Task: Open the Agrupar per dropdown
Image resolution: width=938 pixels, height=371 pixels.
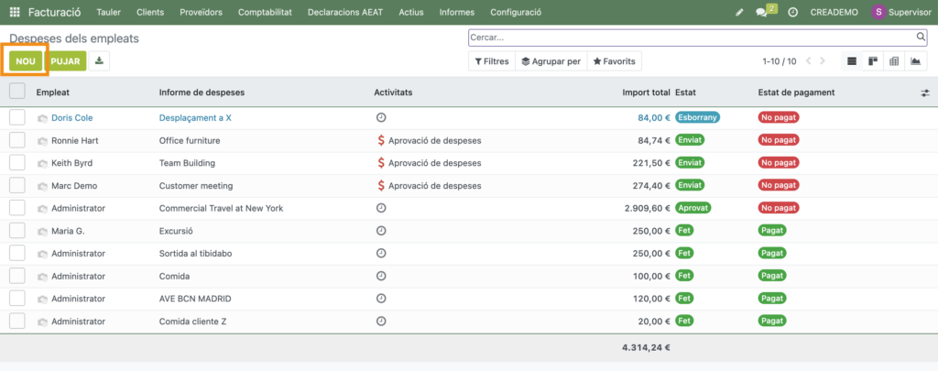Action: click(551, 61)
